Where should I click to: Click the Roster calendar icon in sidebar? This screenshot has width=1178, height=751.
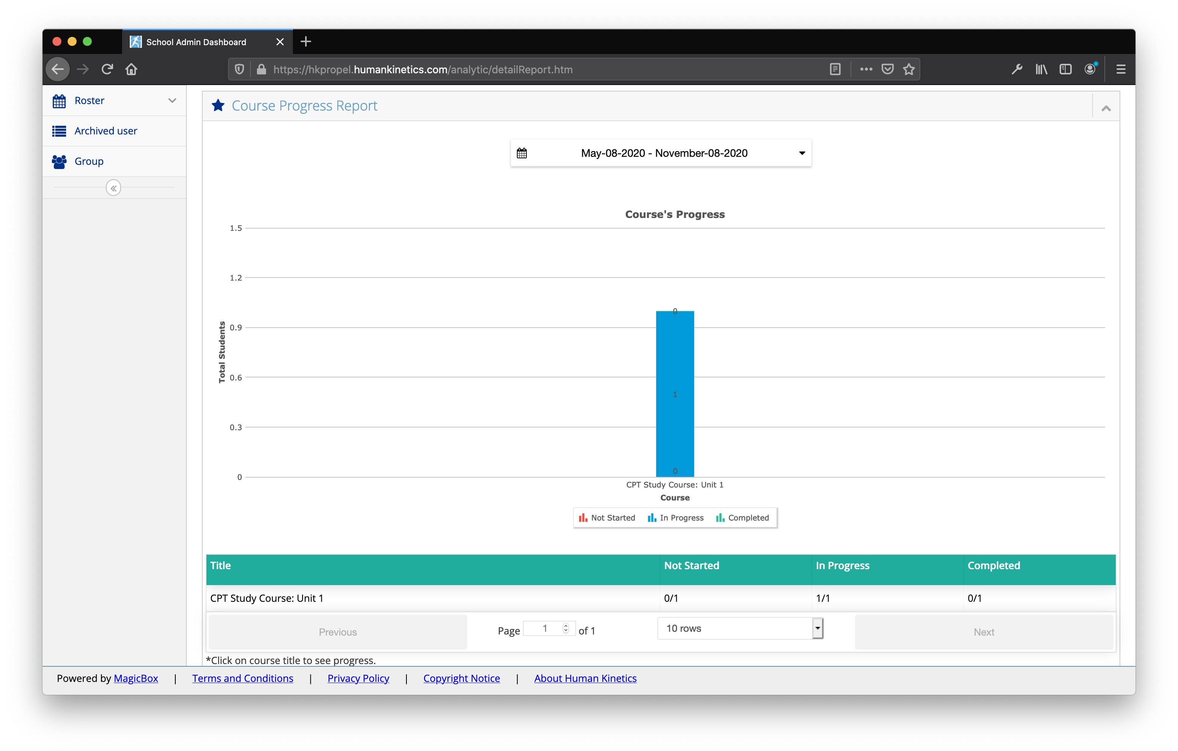pos(59,101)
